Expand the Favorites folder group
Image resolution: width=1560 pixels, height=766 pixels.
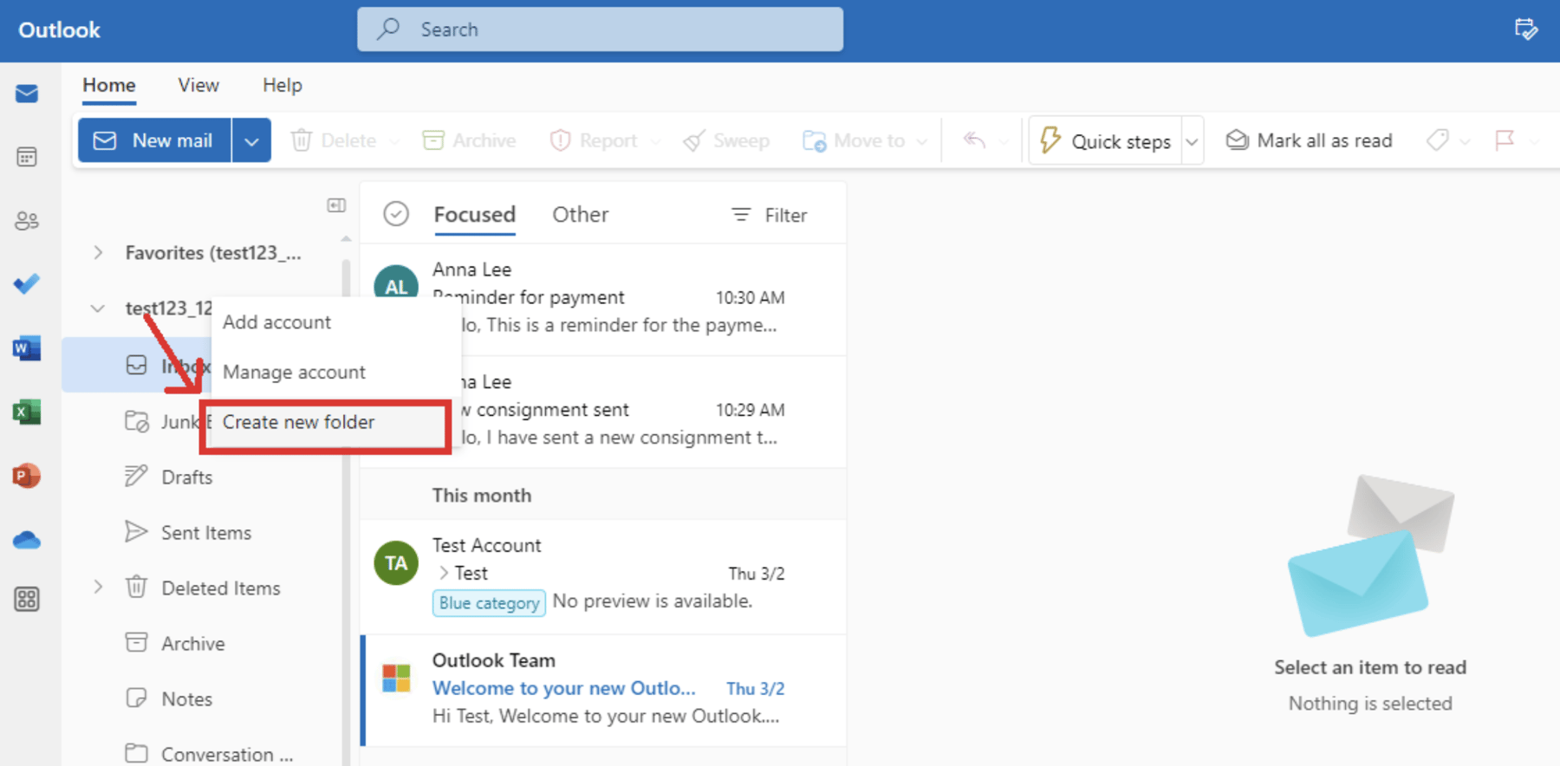click(98, 253)
